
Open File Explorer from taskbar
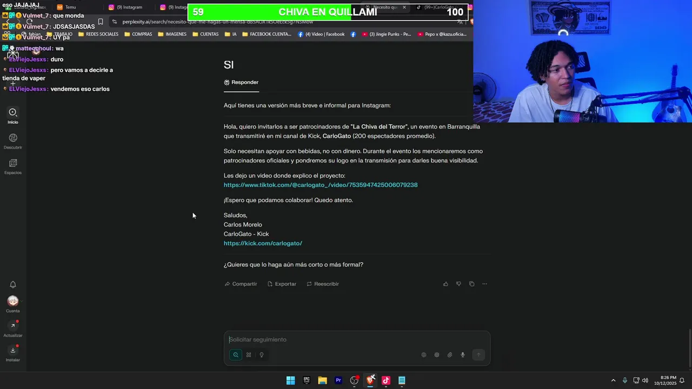click(x=323, y=380)
